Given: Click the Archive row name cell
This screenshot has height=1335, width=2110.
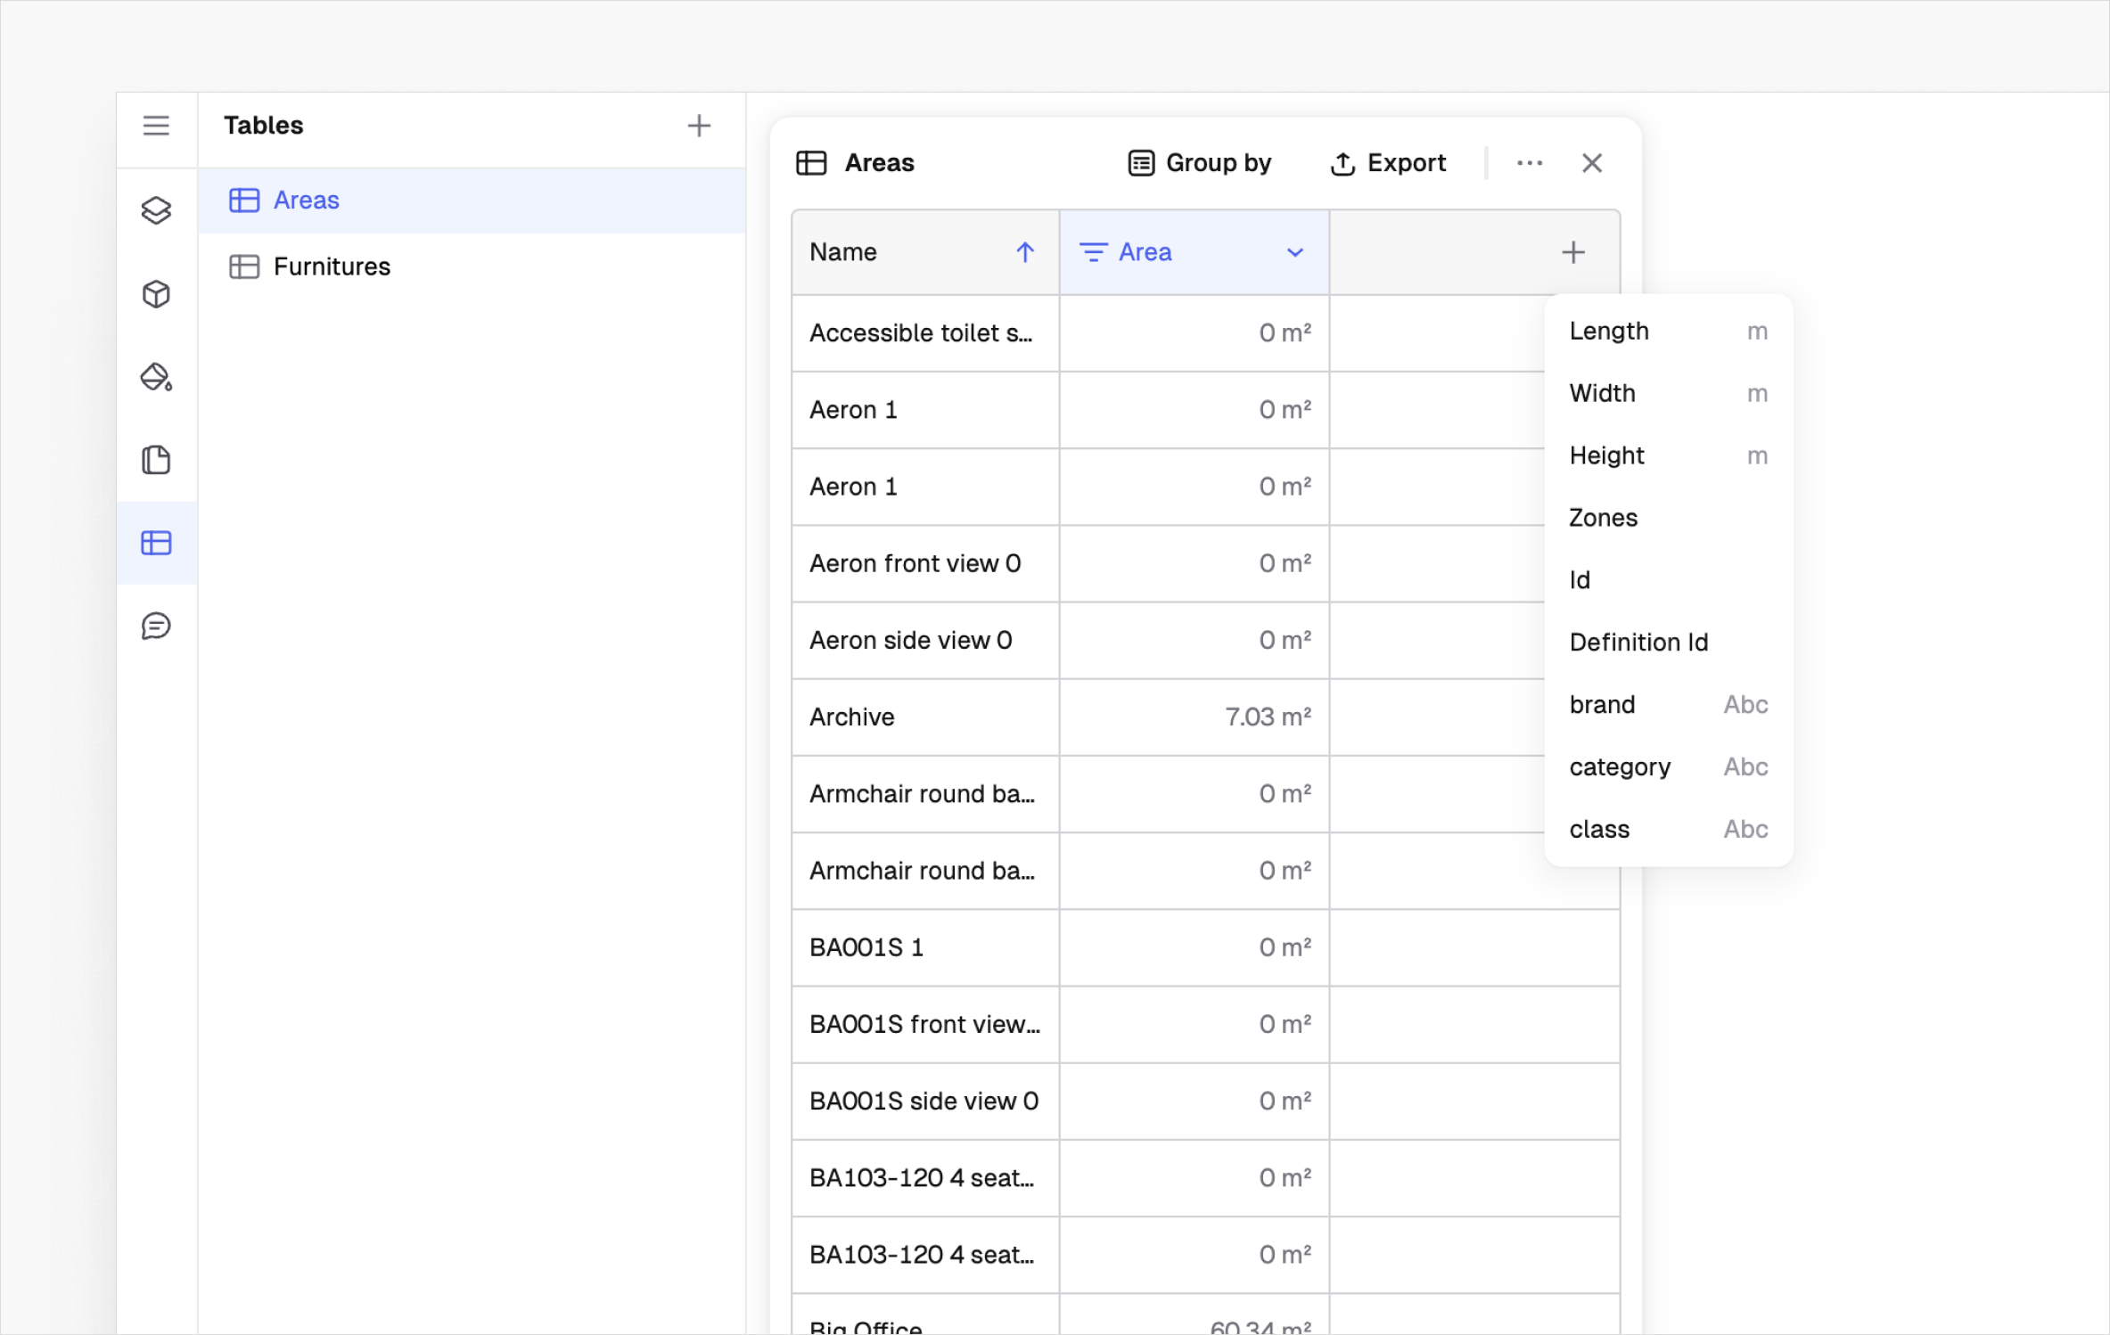Looking at the screenshot, I should point(925,717).
